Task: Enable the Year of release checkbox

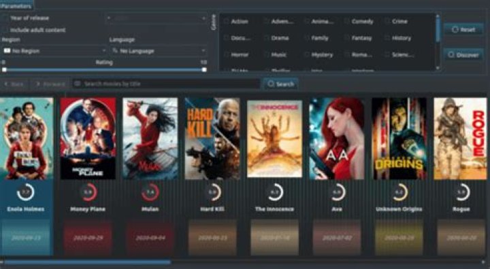Action: (5, 18)
